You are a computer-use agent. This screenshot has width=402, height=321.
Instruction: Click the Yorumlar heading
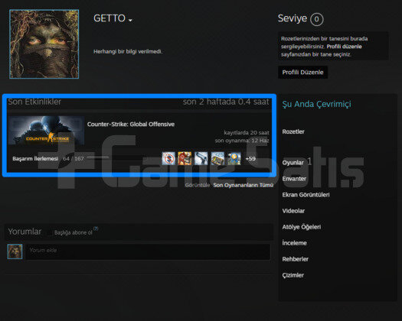[25, 232]
